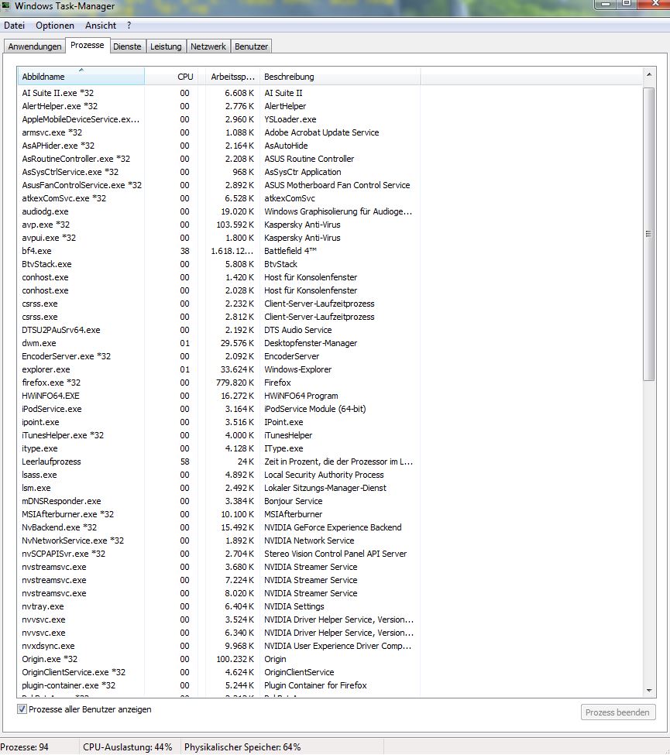Toggle 'Prozesse aller Benutzer anzeigen' checkbox

pyautogui.click(x=22, y=709)
